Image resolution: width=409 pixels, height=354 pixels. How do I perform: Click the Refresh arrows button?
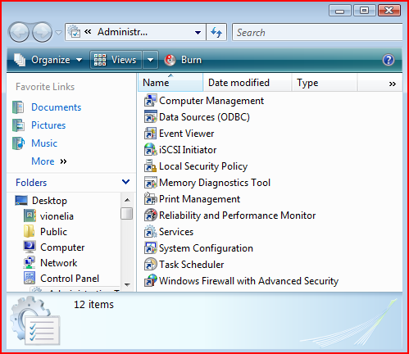[x=216, y=32]
